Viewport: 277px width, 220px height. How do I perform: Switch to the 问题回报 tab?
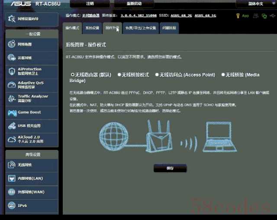(169, 28)
